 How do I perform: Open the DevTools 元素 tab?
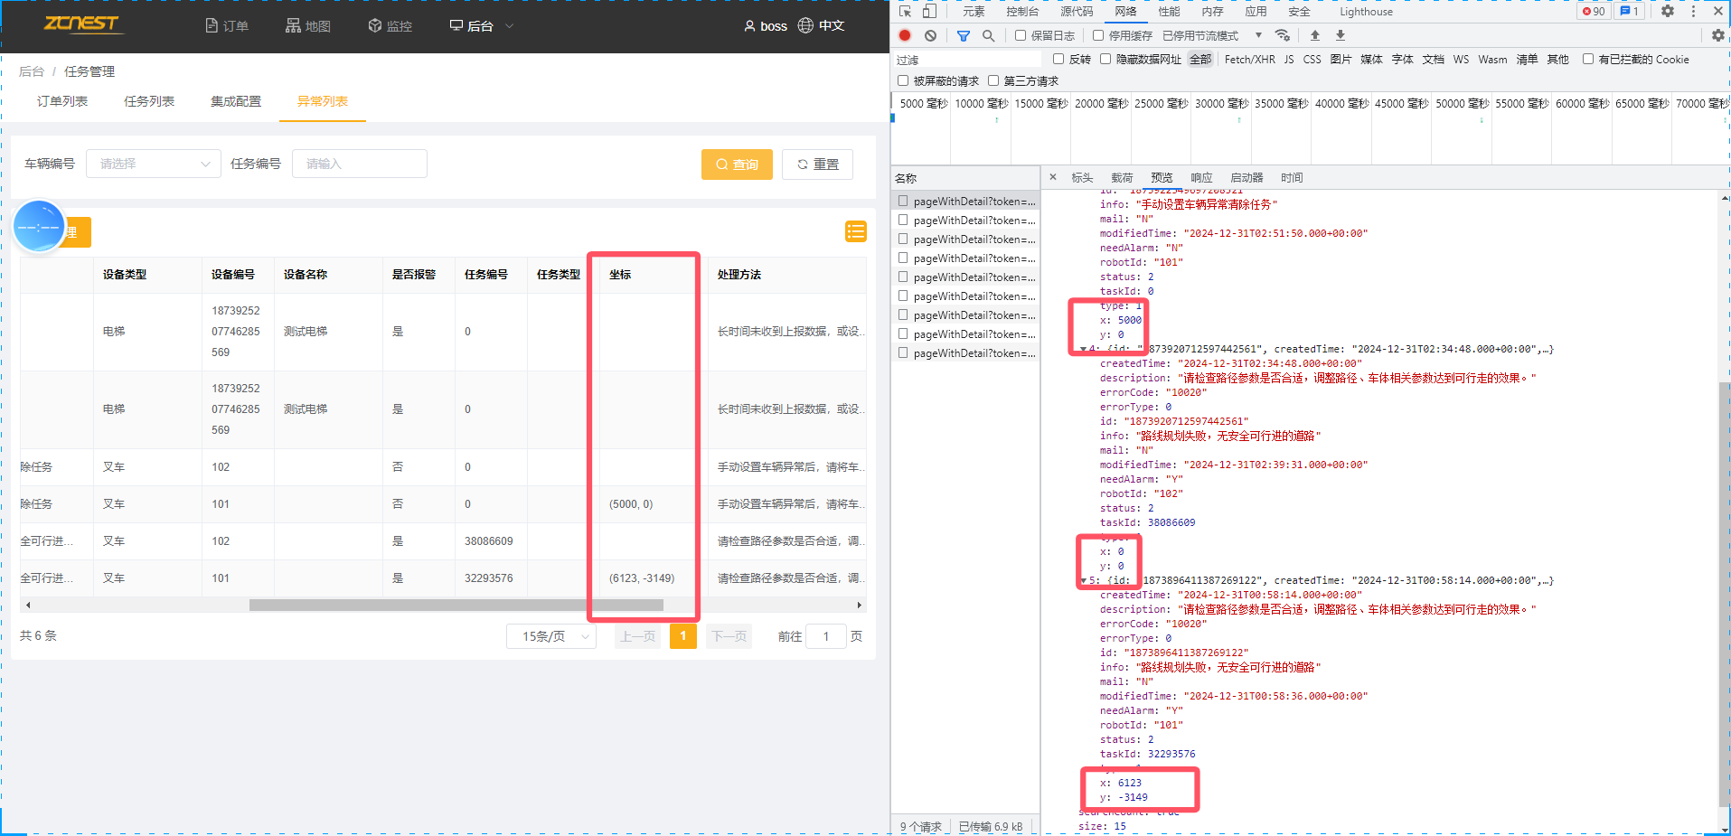(974, 11)
